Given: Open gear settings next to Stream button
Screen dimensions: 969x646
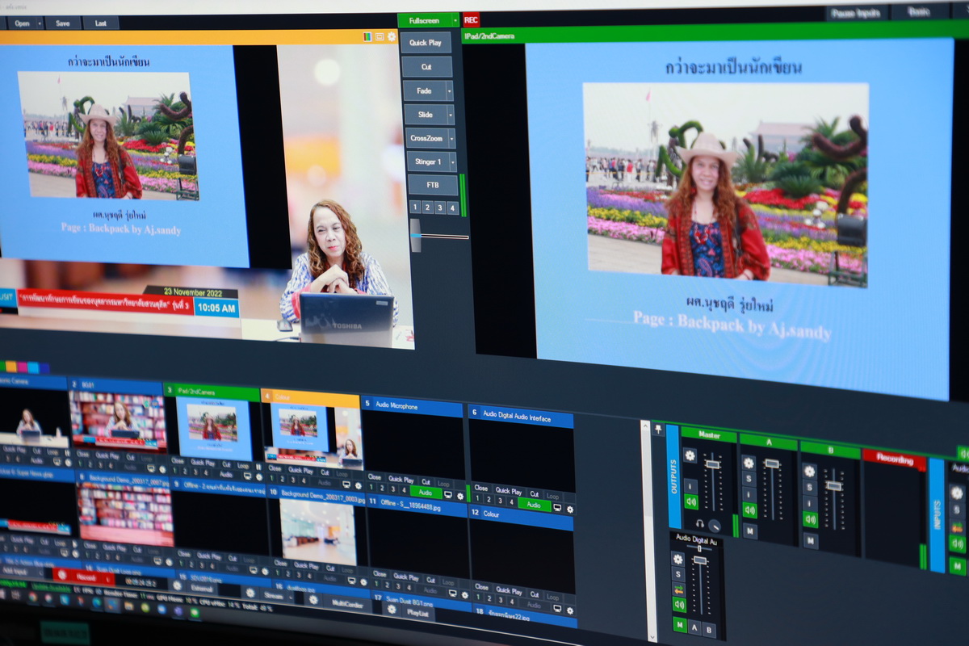Looking at the screenshot, I should [250, 593].
